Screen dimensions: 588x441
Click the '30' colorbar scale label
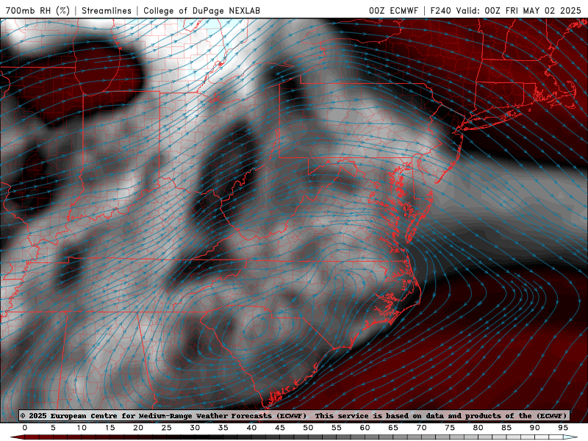(195, 428)
